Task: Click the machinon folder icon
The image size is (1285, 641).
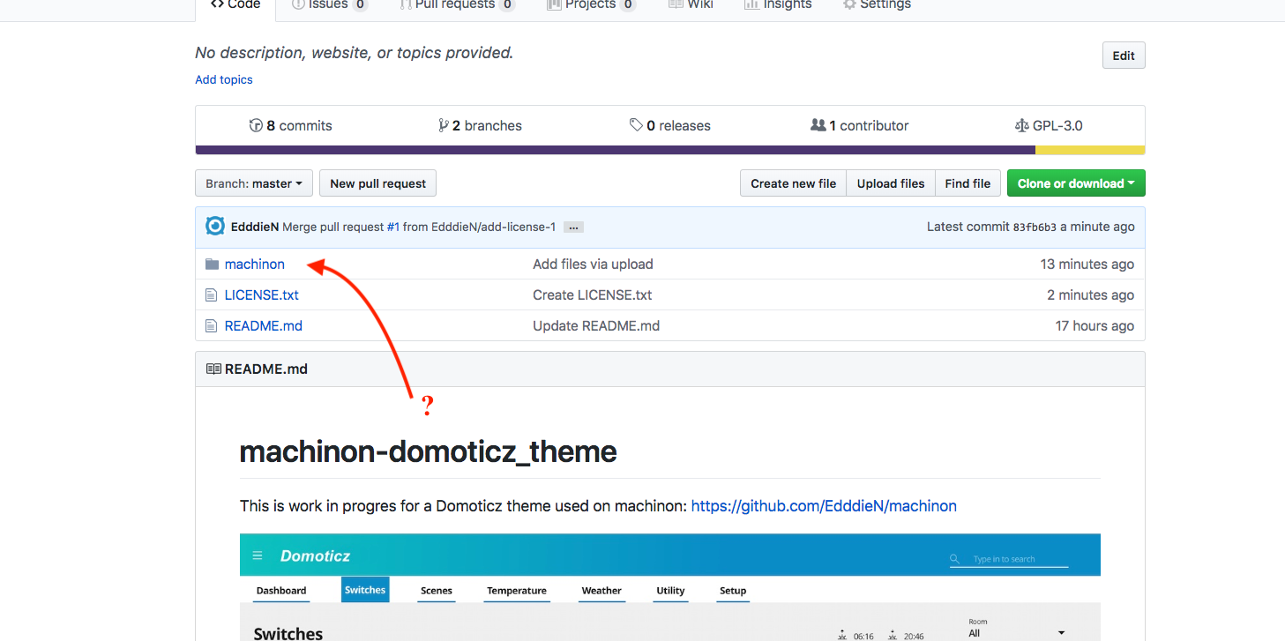Action: 212,265
